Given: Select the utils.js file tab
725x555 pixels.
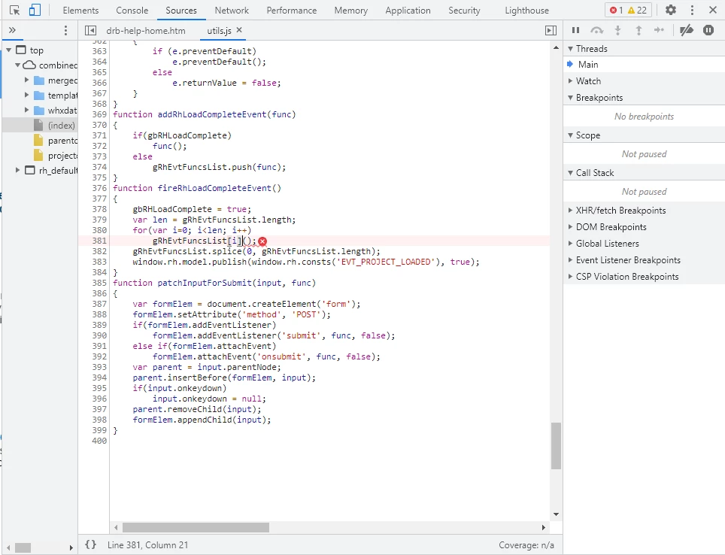Looking at the screenshot, I should point(219,31).
